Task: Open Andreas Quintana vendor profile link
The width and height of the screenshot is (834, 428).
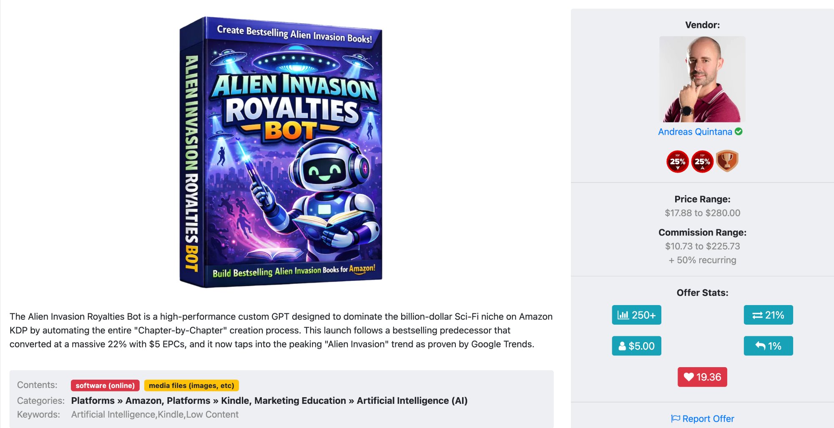Action: point(695,132)
